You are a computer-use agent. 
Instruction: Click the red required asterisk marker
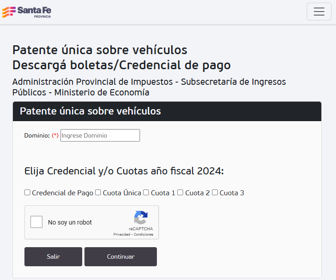click(55, 136)
